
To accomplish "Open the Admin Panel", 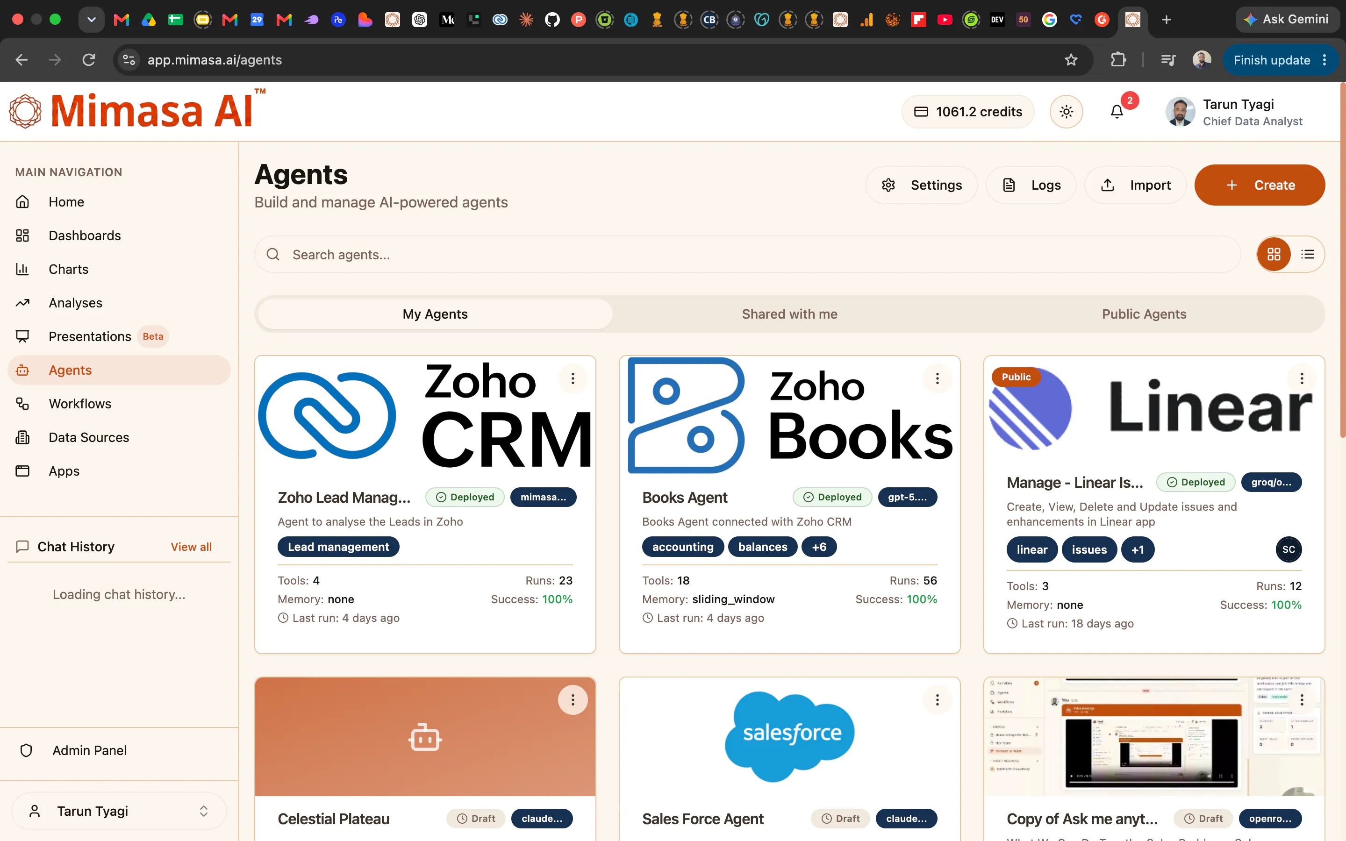I will (x=119, y=750).
